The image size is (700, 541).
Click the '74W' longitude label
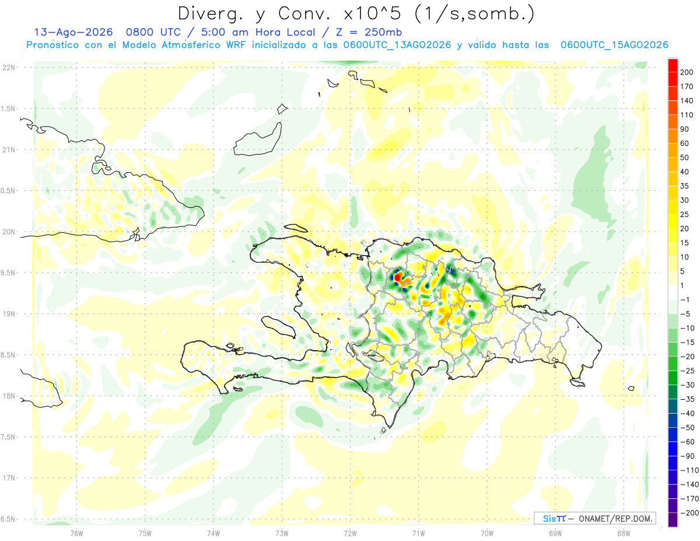point(213,532)
